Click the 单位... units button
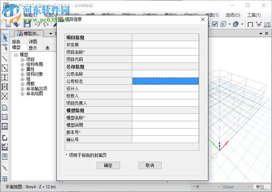The width and height of the screenshot is (272, 192). tap(262, 187)
